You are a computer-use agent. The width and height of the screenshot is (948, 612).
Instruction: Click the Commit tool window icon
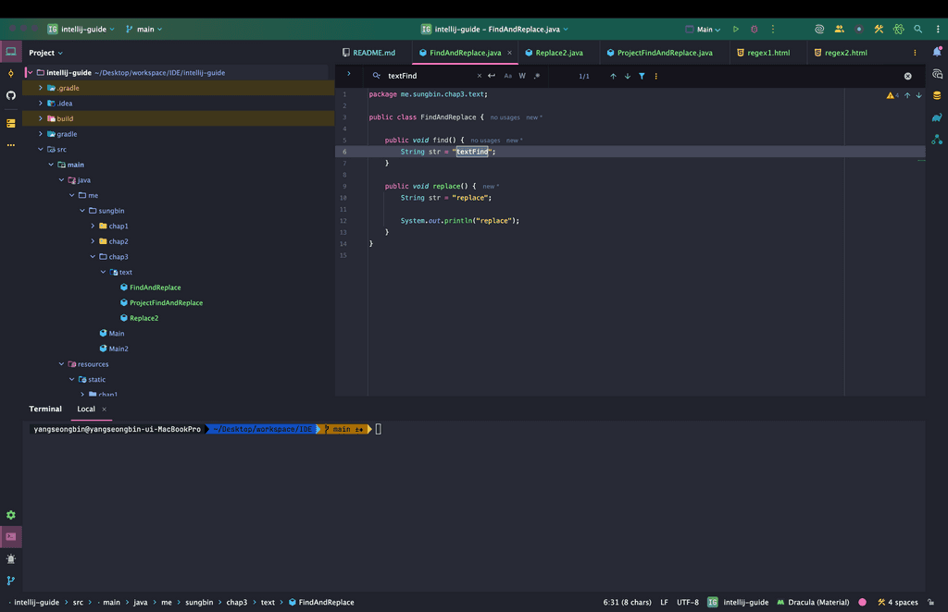11,73
